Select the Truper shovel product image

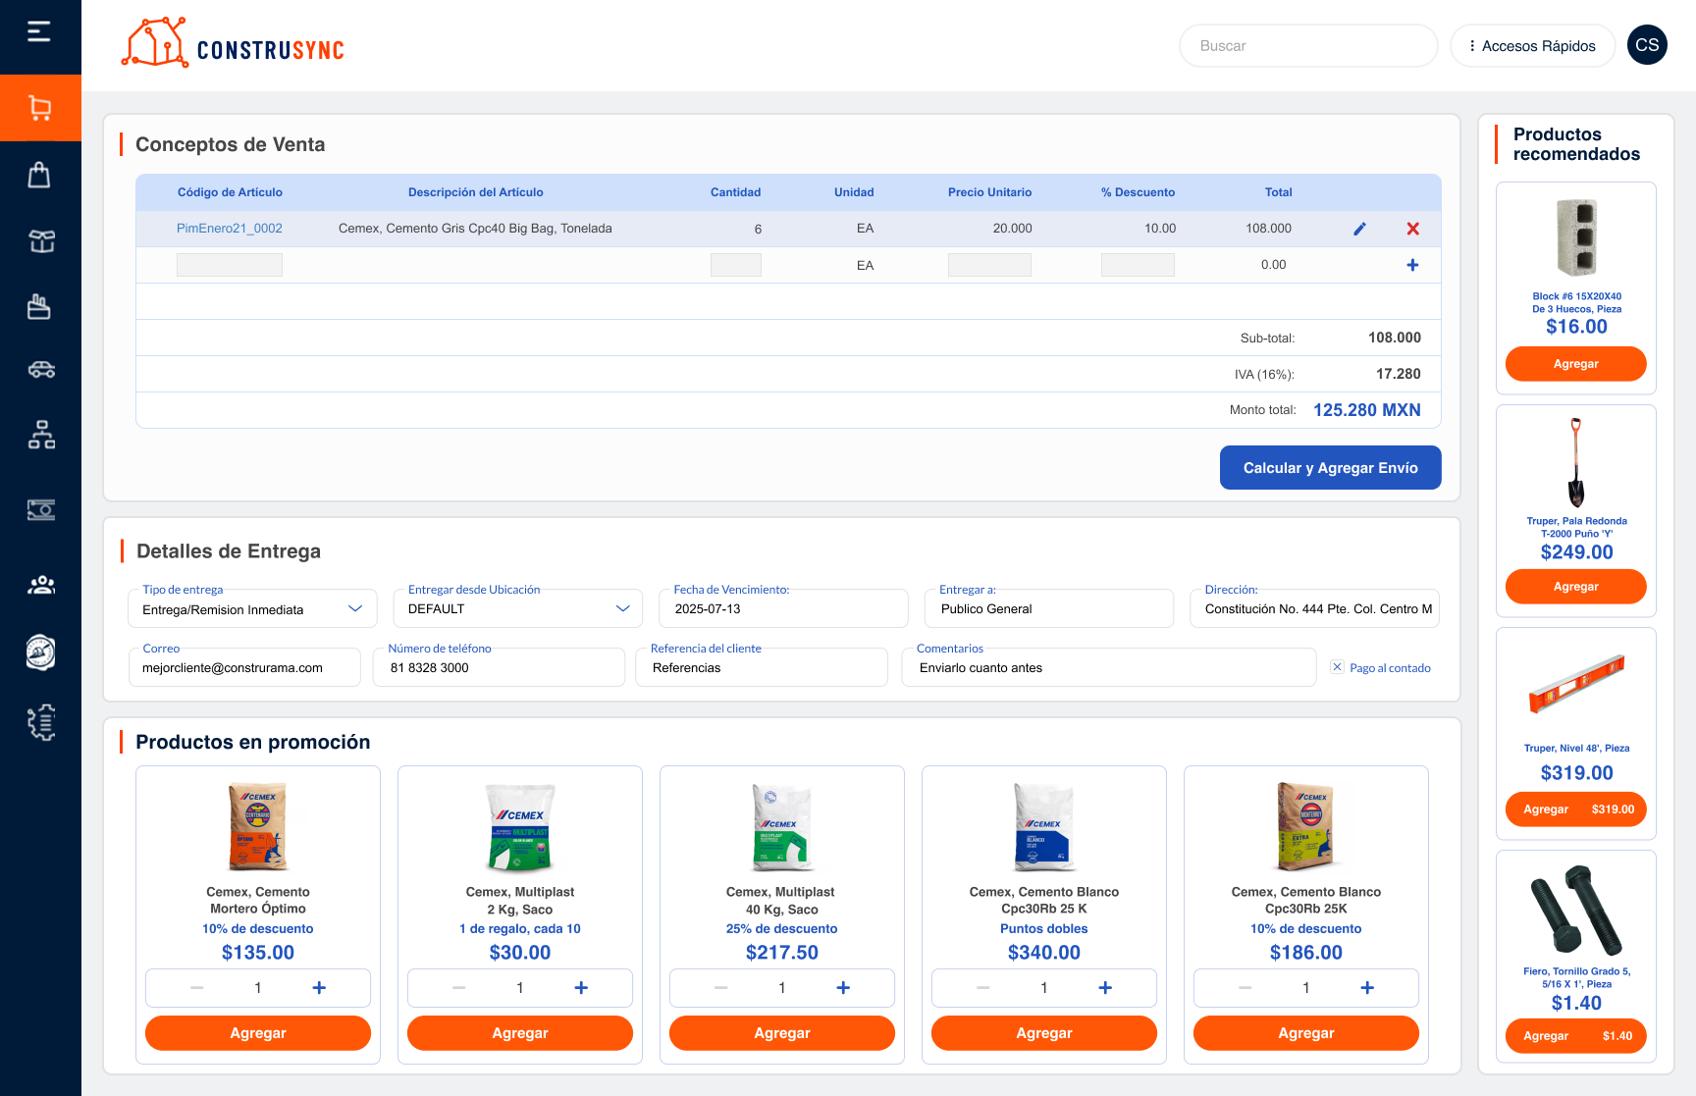click(x=1576, y=462)
